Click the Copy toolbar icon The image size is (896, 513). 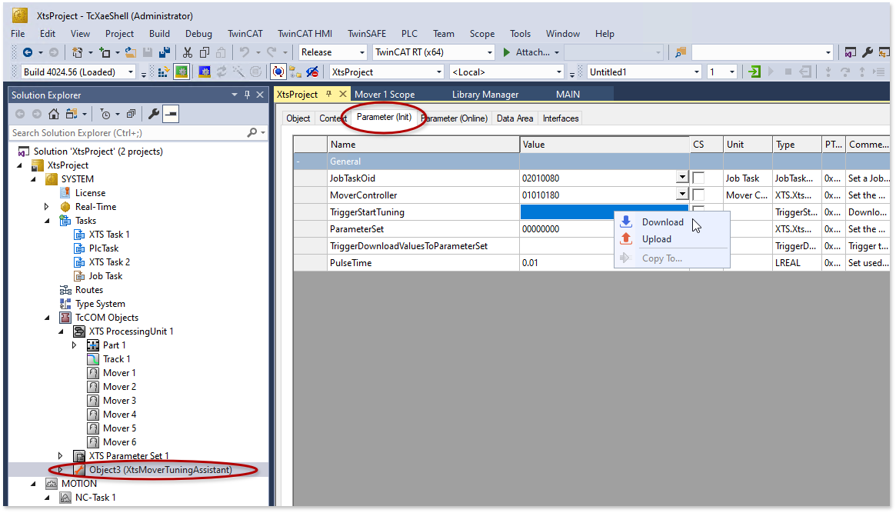[x=205, y=52]
